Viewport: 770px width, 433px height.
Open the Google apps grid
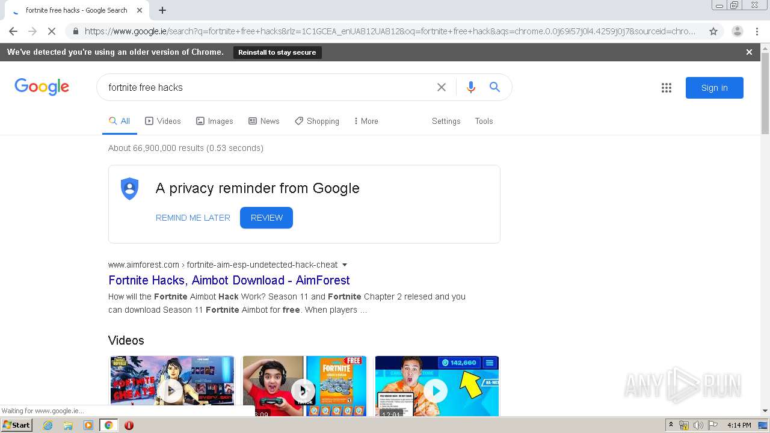click(667, 88)
